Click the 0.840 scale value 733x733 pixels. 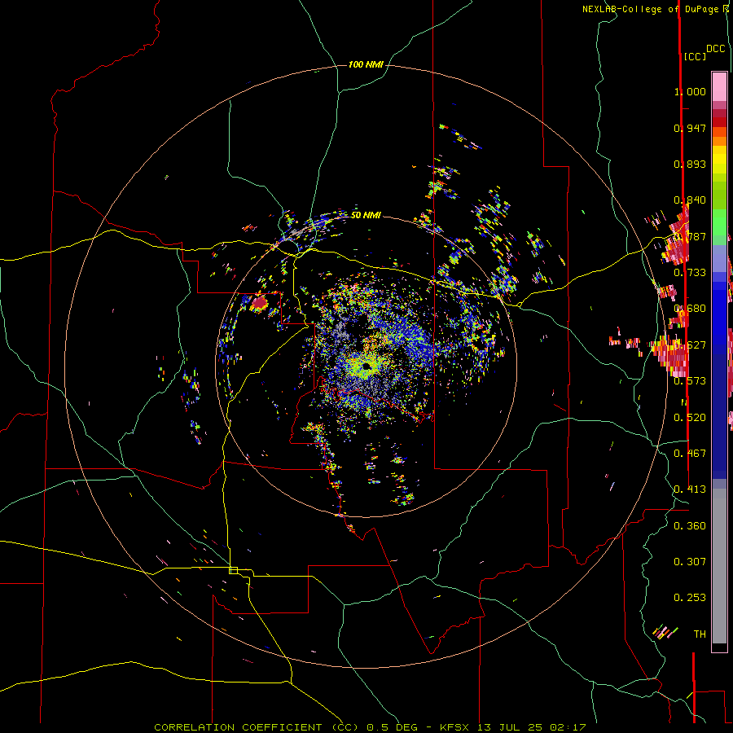tap(690, 200)
